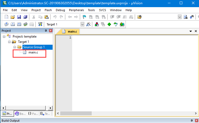The height and width of the screenshot is (123, 199).
Task: Build target files icon
Action: pyautogui.click(x=13, y=24)
